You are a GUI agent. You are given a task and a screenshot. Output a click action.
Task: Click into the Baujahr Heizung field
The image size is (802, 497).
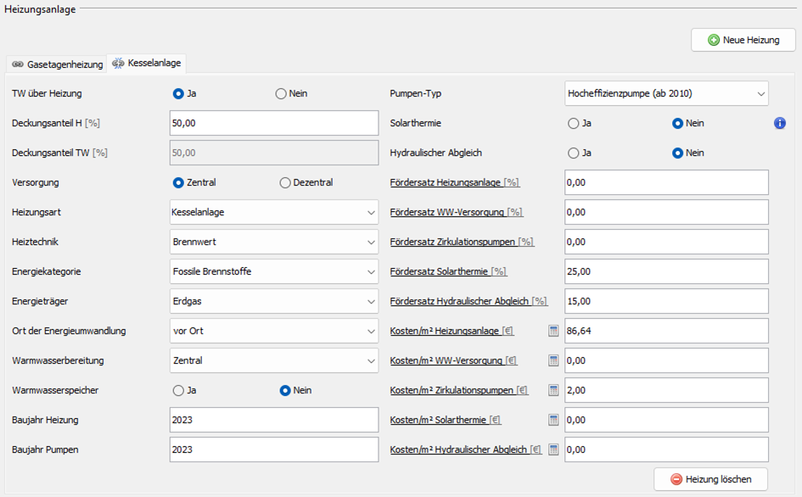(274, 420)
